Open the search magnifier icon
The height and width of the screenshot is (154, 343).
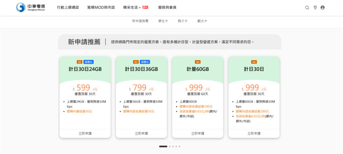click(307, 7)
